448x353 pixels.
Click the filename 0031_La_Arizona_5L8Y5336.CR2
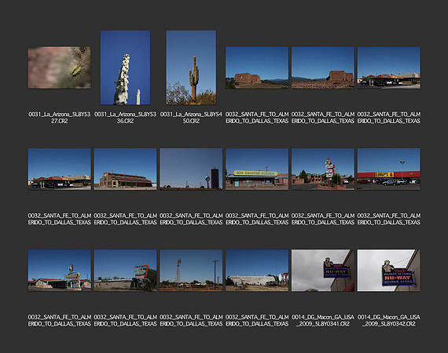[x=125, y=118]
